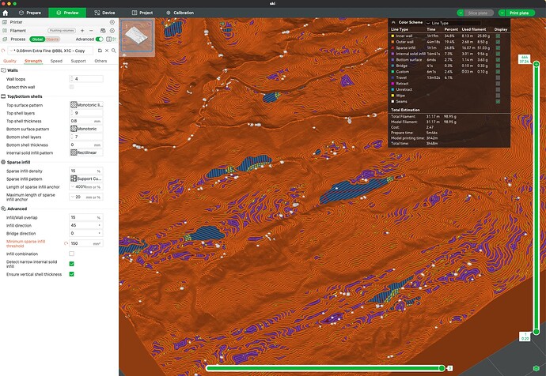546x376 pixels.
Task: Save the process preset
Action: tap(100, 51)
